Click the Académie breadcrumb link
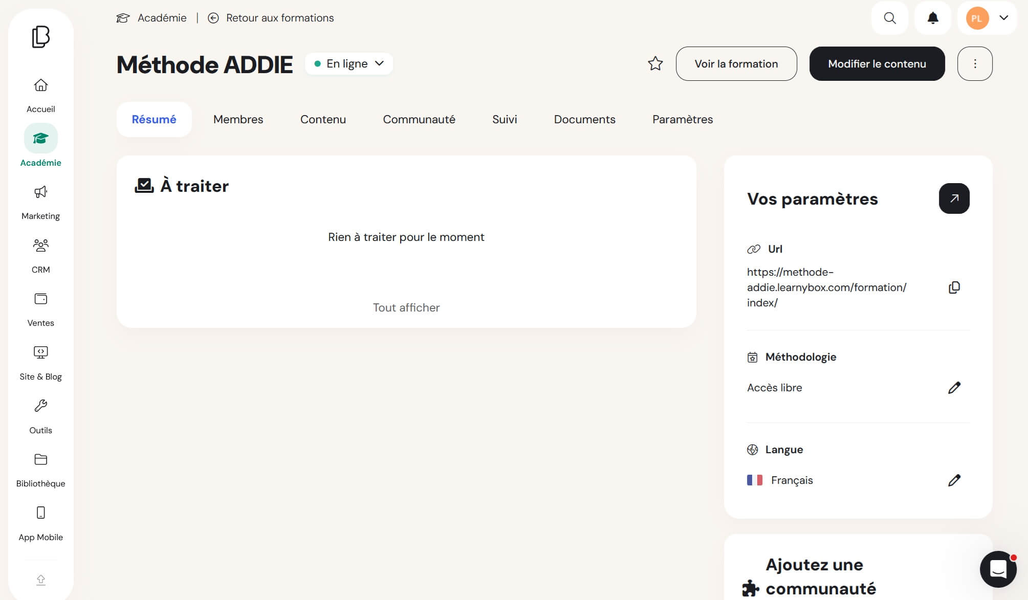Image resolution: width=1028 pixels, height=600 pixels. coord(162,18)
